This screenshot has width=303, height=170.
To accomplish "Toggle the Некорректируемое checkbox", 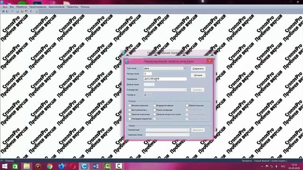I will click(x=130, y=119).
